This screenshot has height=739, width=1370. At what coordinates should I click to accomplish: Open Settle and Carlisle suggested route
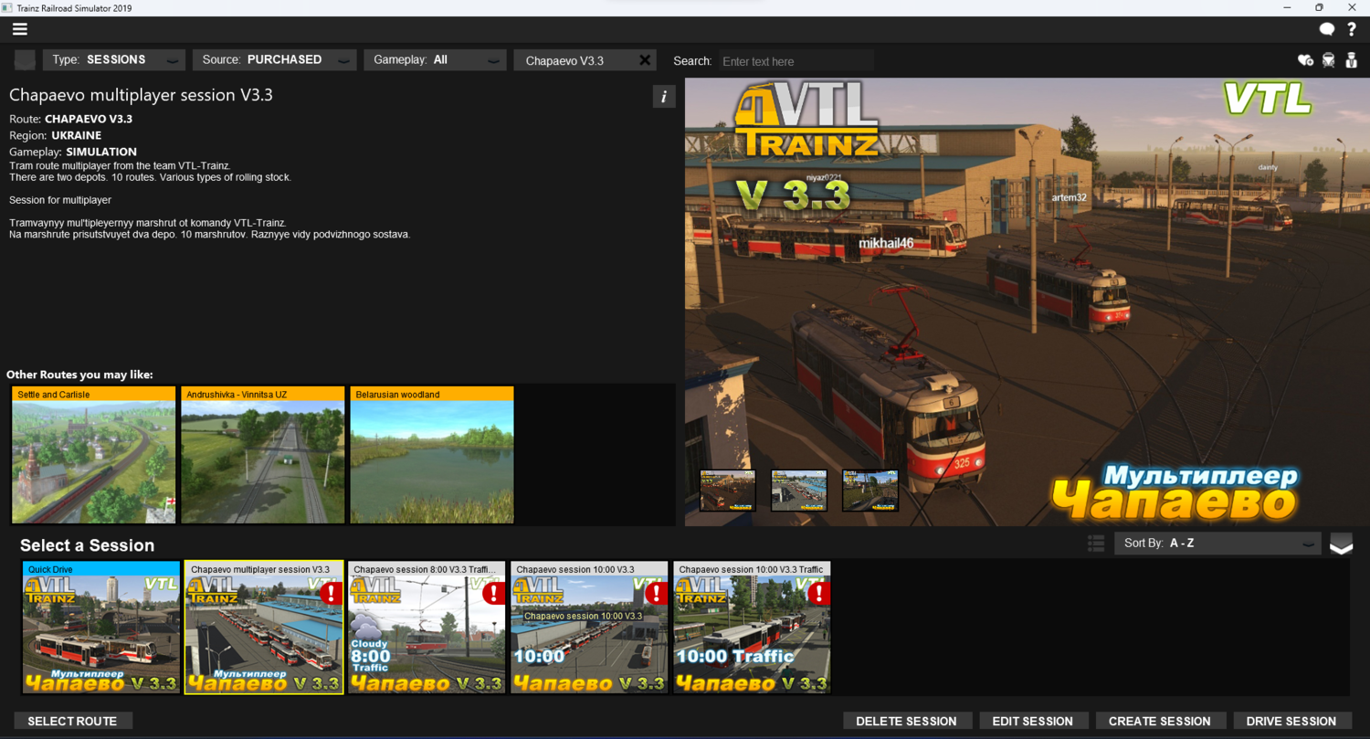click(x=93, y=455)
